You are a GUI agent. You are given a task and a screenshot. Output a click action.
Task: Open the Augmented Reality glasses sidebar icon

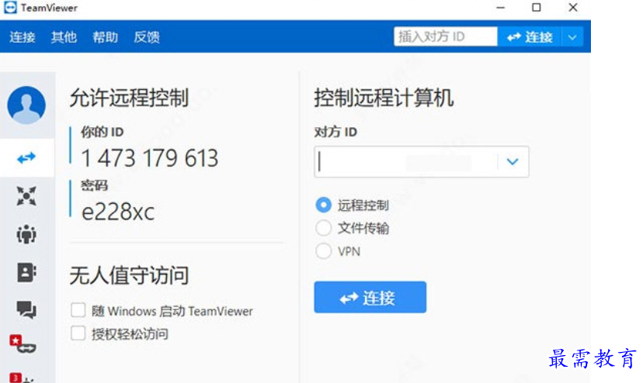(x=23, y=344)
